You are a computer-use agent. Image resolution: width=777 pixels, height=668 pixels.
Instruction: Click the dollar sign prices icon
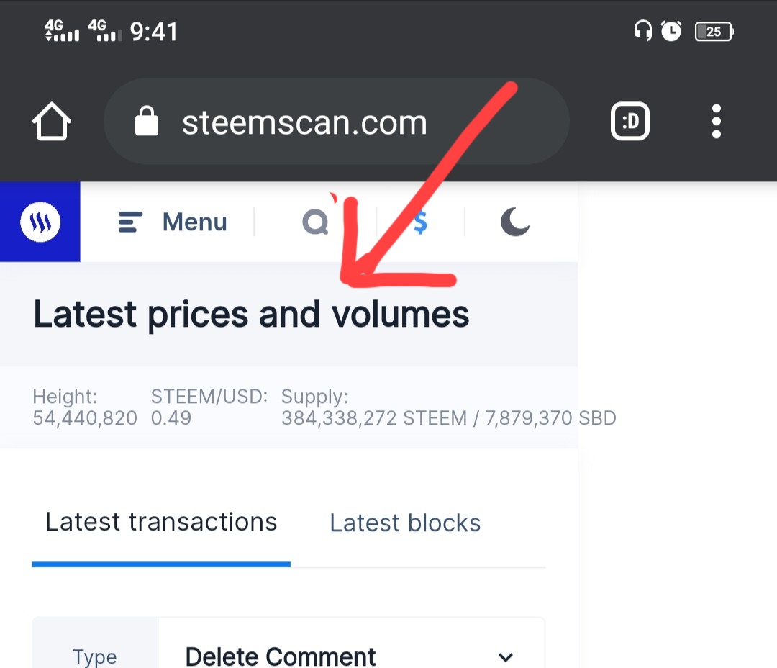[420, 222]
